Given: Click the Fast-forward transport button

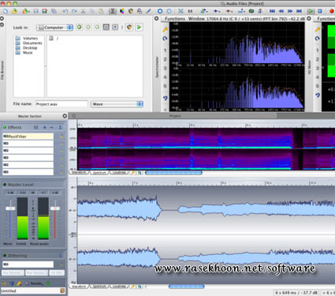Looking at the screenshot, I should [x=290, y=11].
